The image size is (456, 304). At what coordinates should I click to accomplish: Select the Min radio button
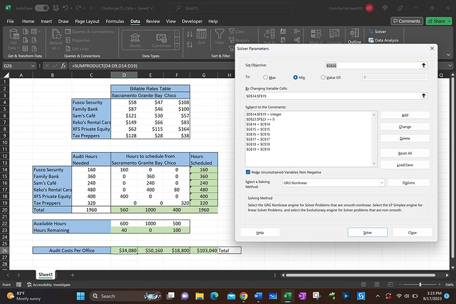[x=295, y=77]
